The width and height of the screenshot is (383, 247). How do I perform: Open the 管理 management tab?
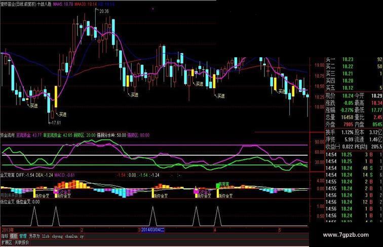[23, 236]
